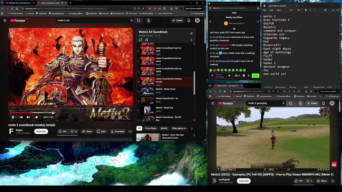Click the green Chat button in Kick
Viewport: 342px width, 192px height.
255,76
